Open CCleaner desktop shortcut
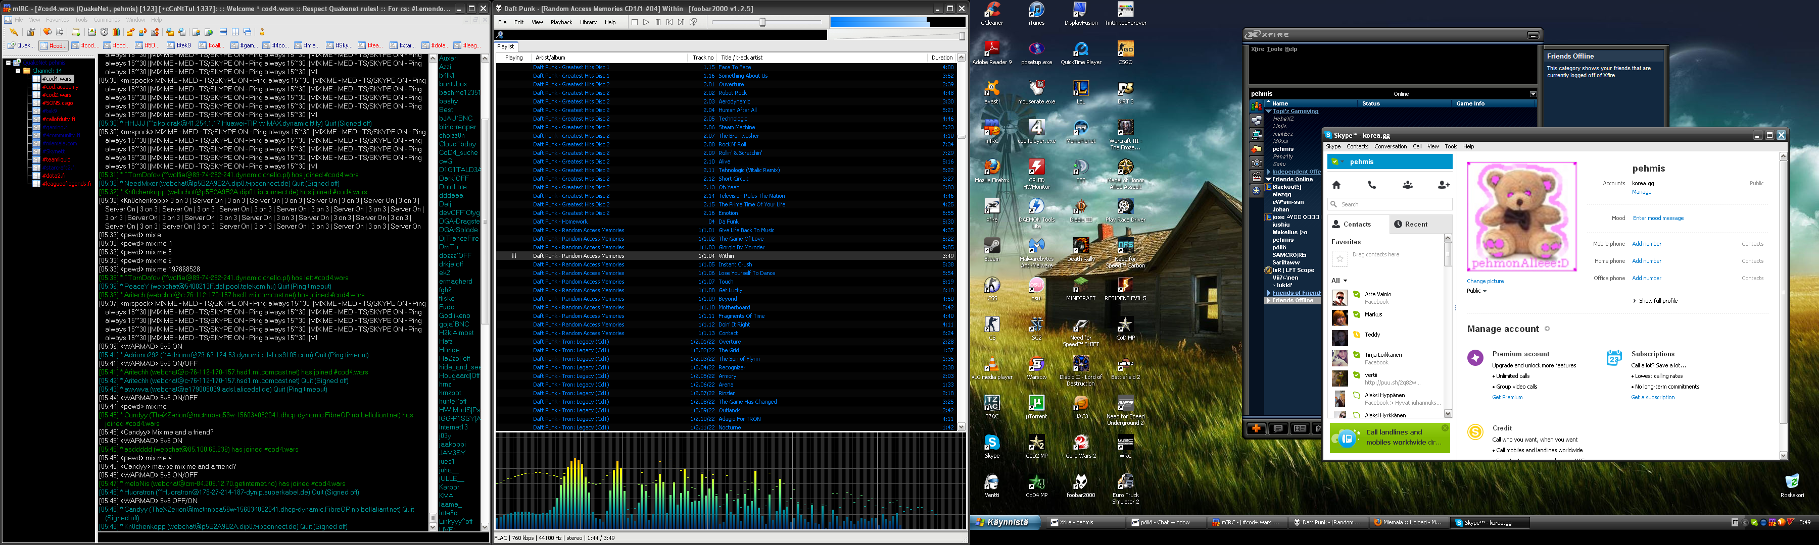Screen dimensions: 1819x545 pyautogui.click(x=992, y=13)
